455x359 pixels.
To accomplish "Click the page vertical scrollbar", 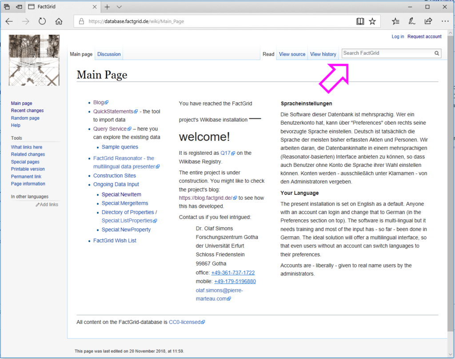I will pyautogui.click(x=451, y=183).
